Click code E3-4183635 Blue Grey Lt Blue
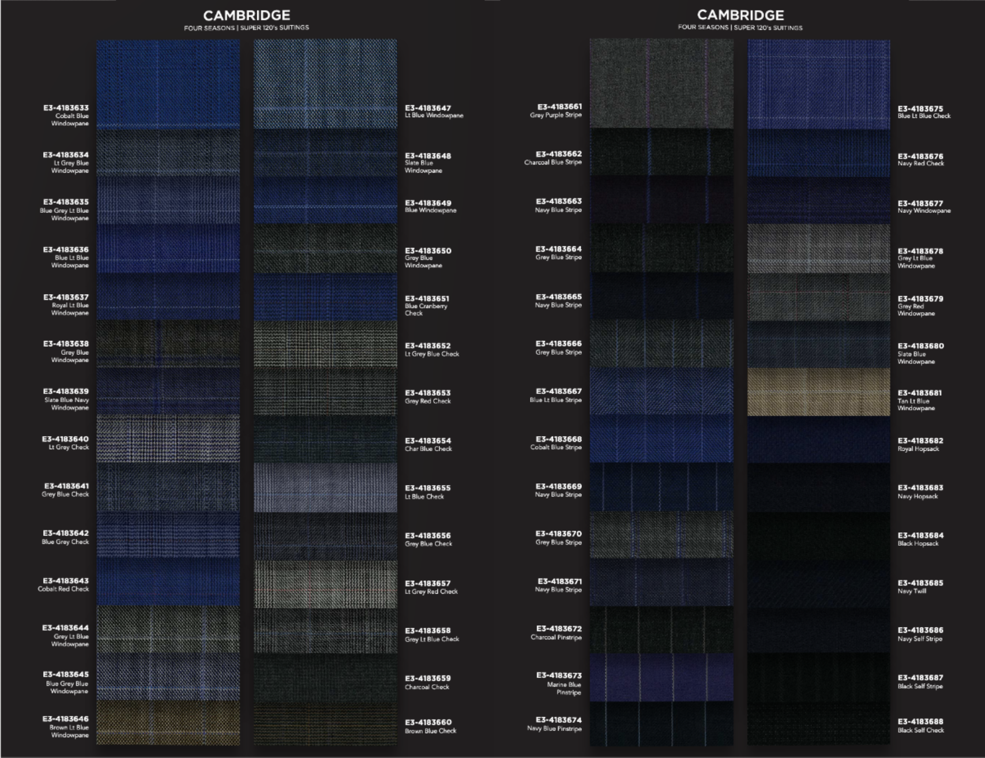 (64, 210)
